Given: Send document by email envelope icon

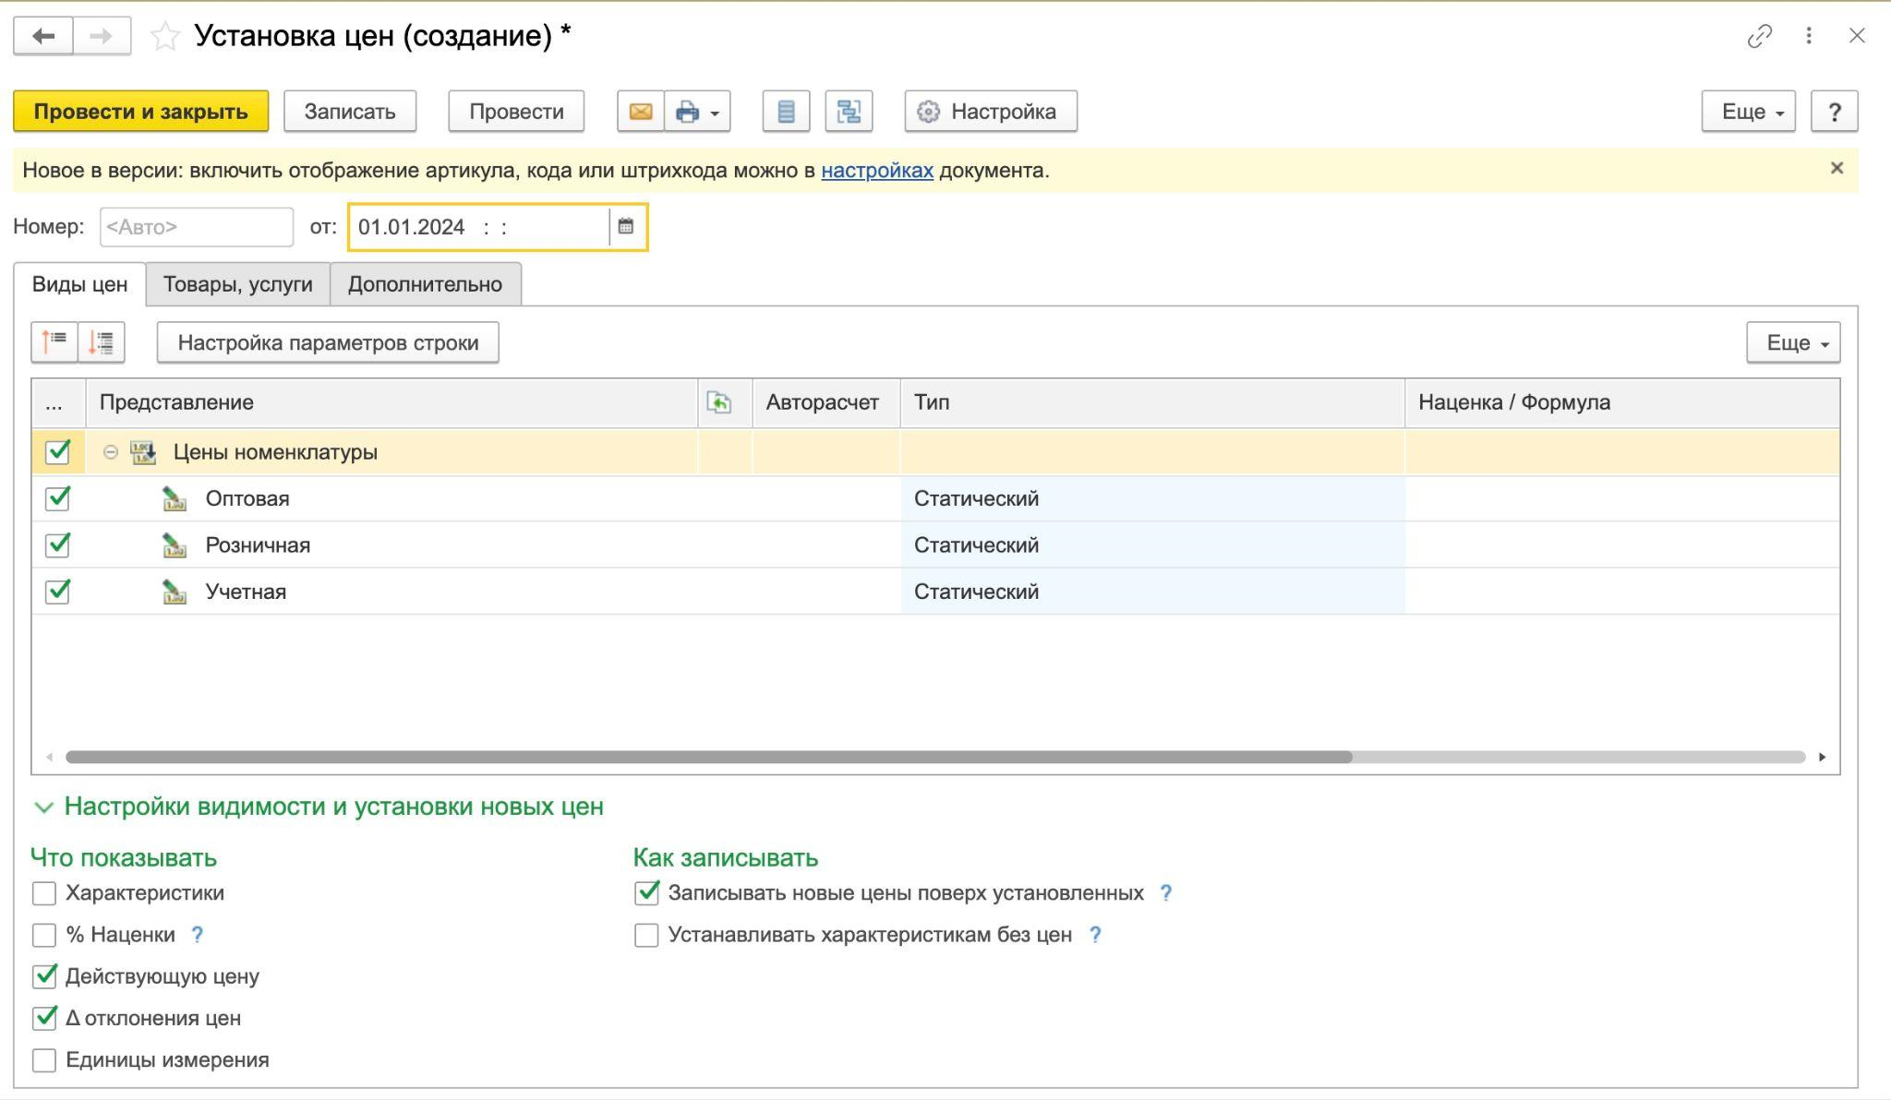Looking at the screenshot, I should tap(641, 112).
